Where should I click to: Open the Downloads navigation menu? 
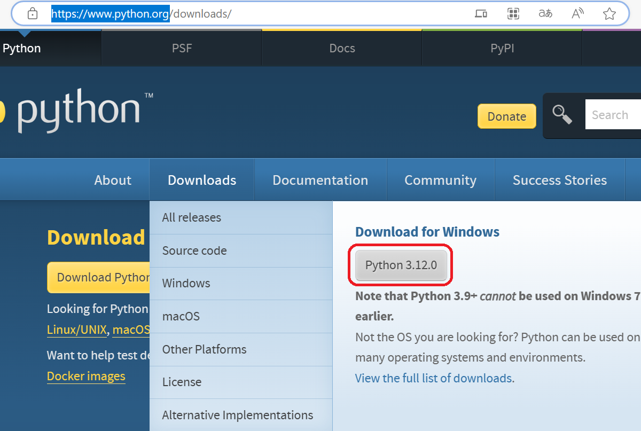point(202,180)
